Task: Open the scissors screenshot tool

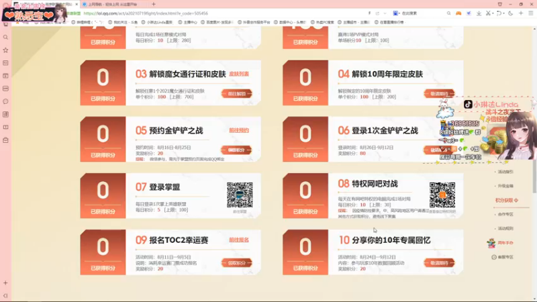Action: 489,13
